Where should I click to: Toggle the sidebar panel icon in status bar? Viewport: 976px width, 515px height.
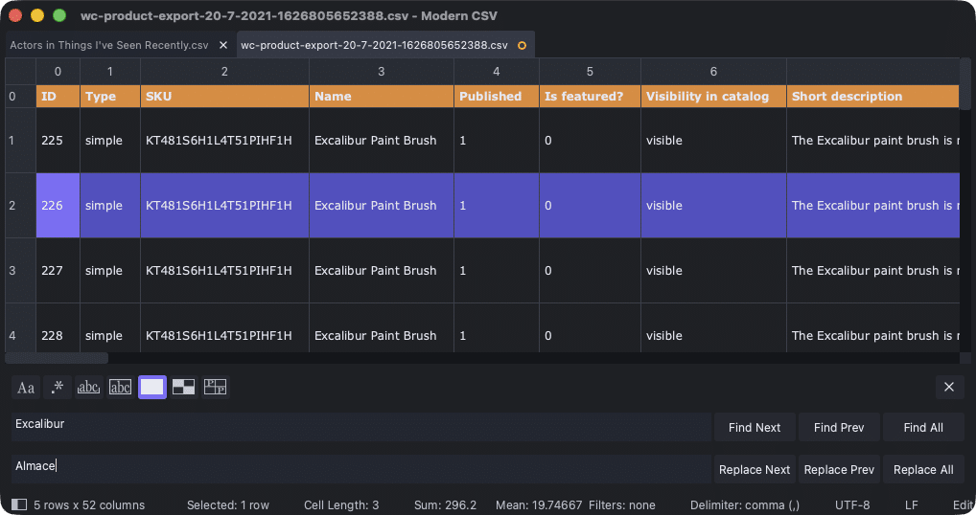coord(19,504)
